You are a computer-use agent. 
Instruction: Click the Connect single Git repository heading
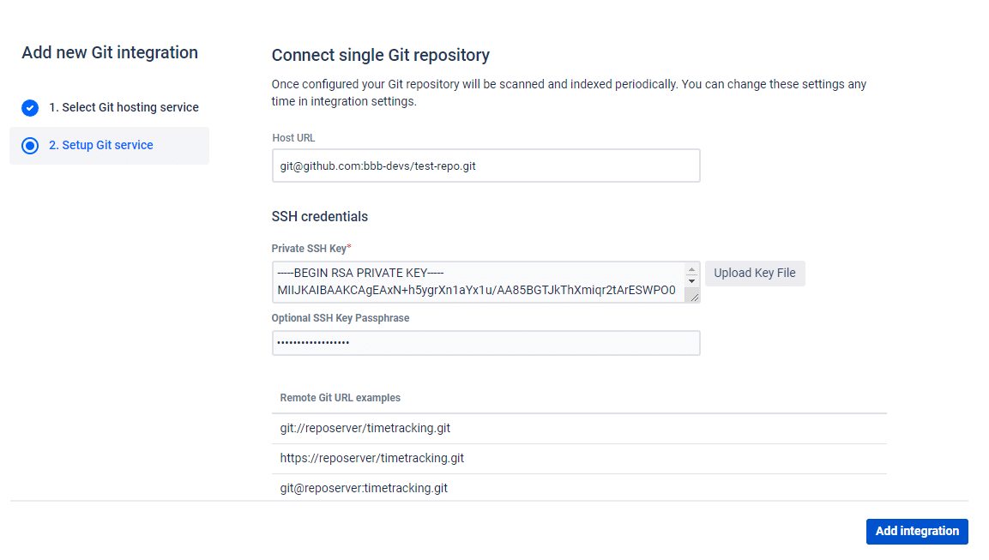(380, 56)
